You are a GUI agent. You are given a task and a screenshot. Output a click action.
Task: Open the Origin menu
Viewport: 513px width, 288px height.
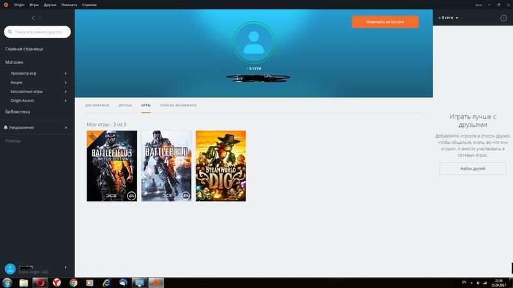[19, 5]
